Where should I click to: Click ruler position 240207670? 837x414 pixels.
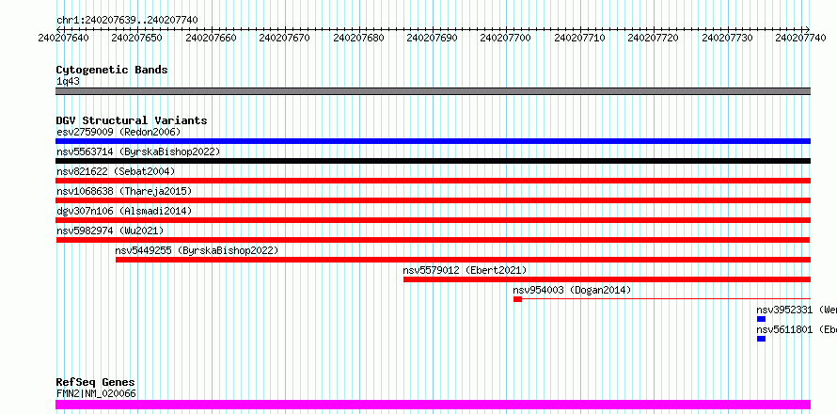pos(284,38)
